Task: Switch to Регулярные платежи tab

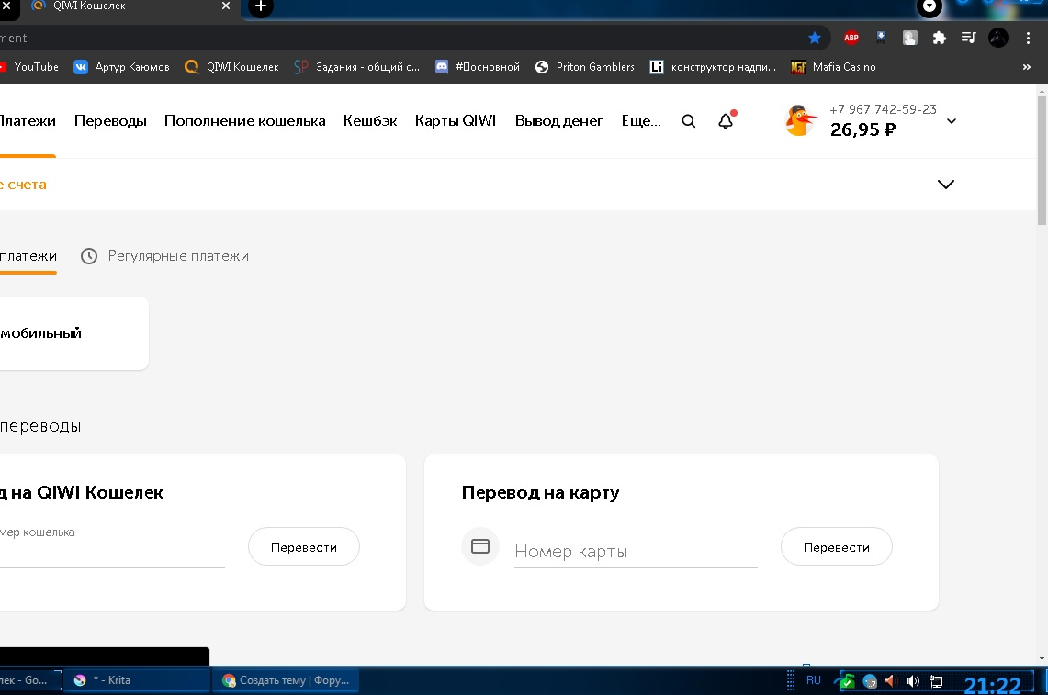Action: point(164,256)
